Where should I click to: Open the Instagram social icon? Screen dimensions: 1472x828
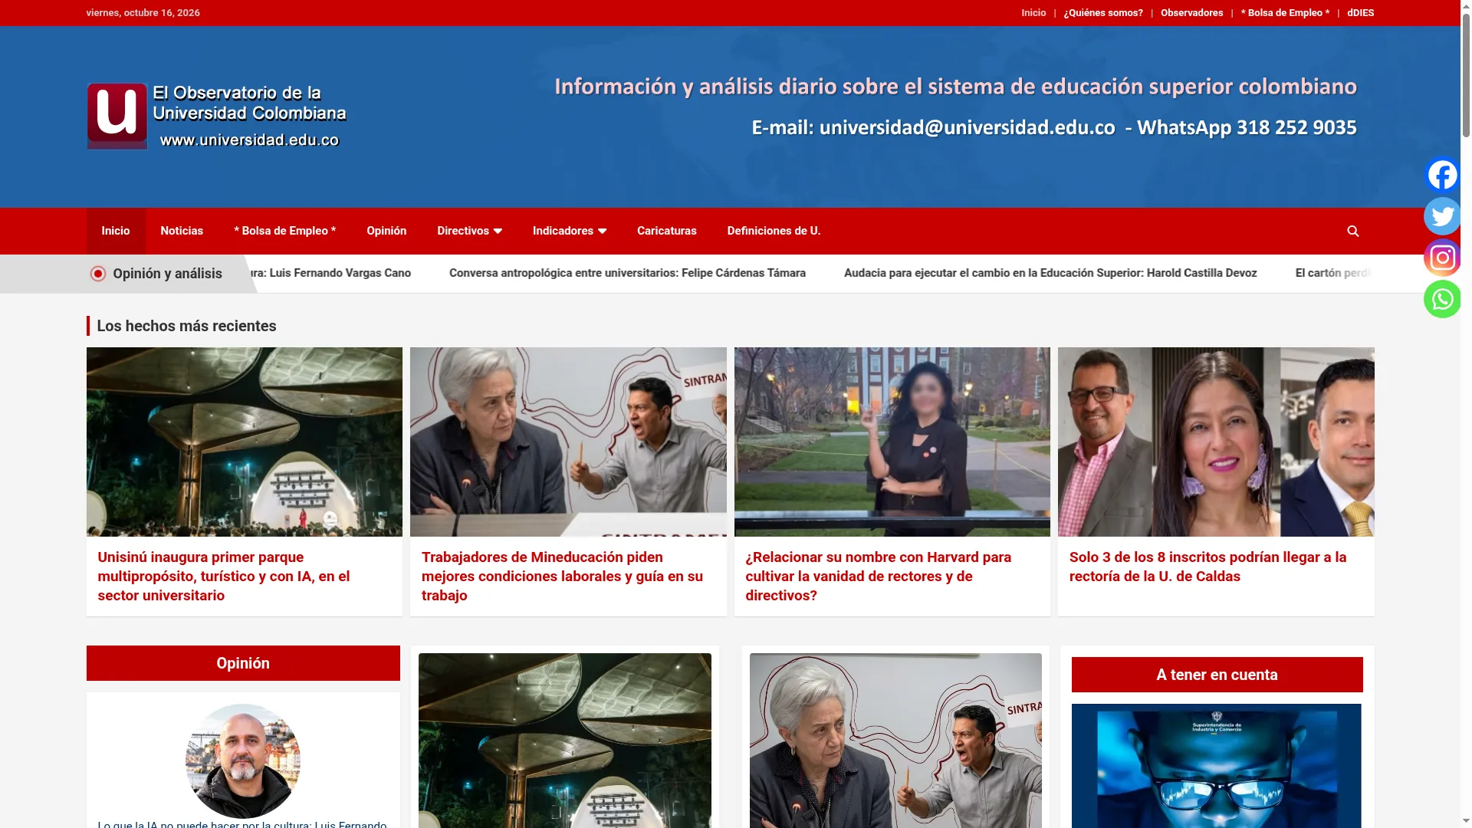tap(1442, 258)
